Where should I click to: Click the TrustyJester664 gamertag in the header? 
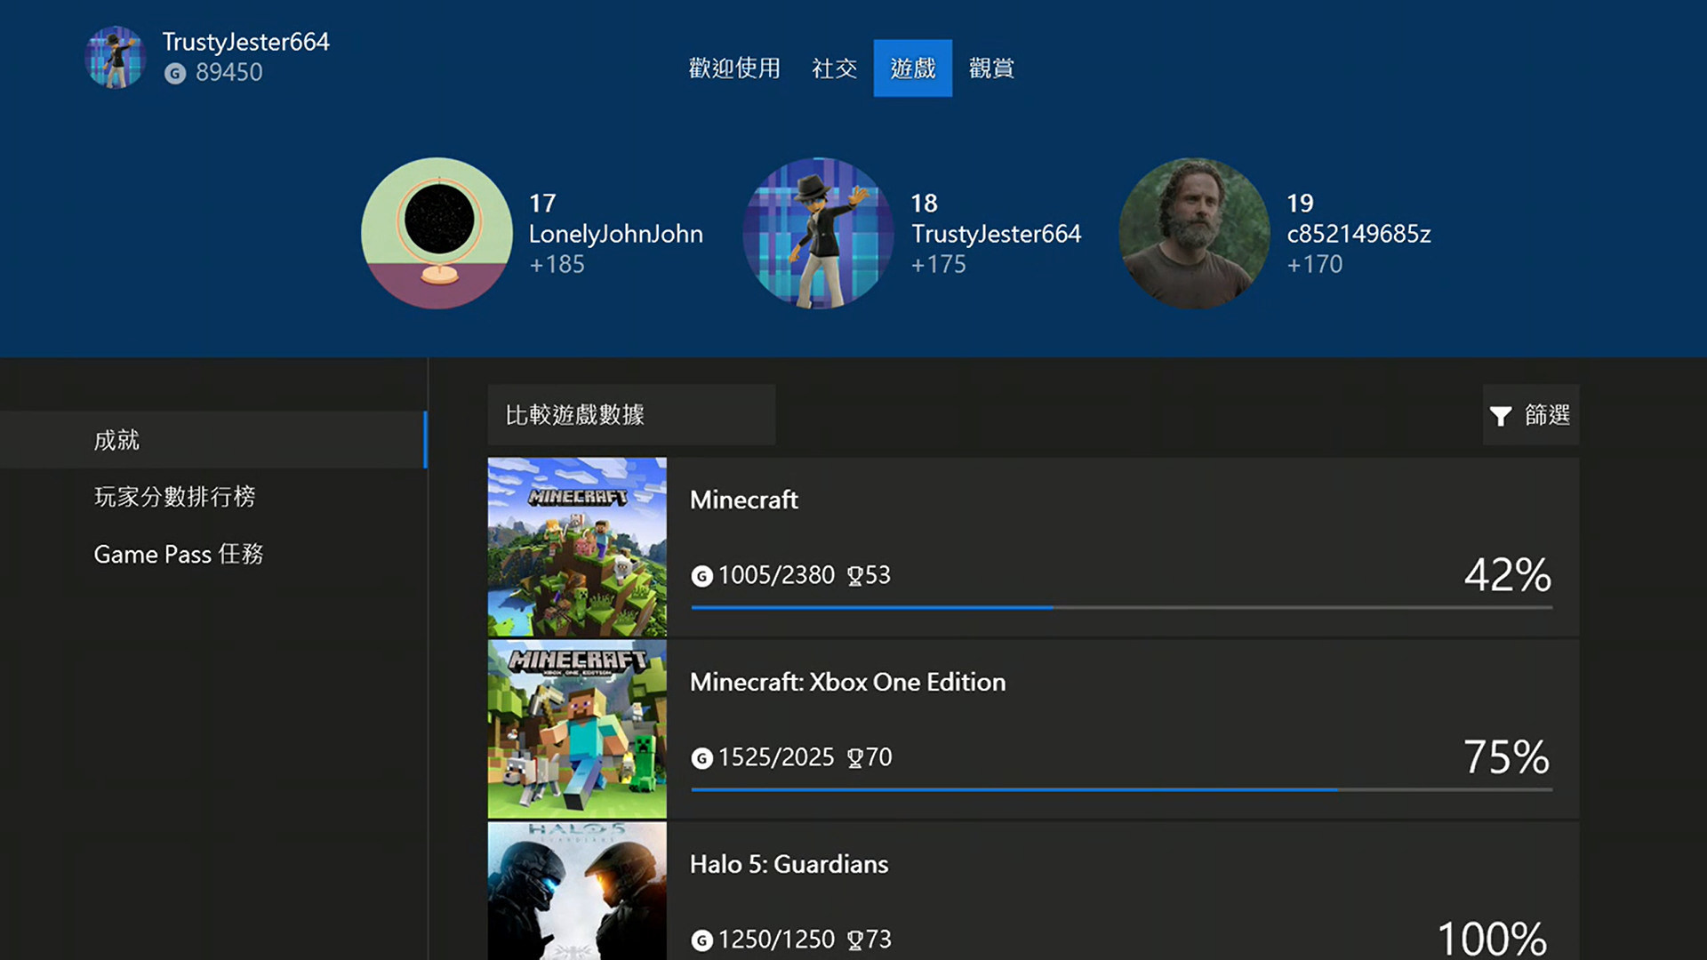[x=245, y=42]
